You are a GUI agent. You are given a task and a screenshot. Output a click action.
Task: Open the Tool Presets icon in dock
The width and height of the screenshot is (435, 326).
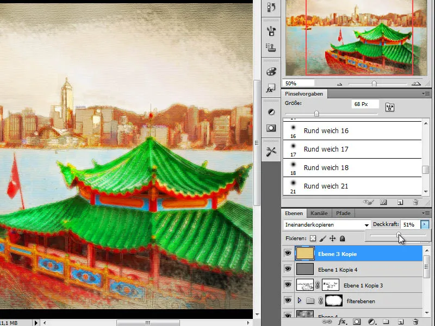(271, 152)
